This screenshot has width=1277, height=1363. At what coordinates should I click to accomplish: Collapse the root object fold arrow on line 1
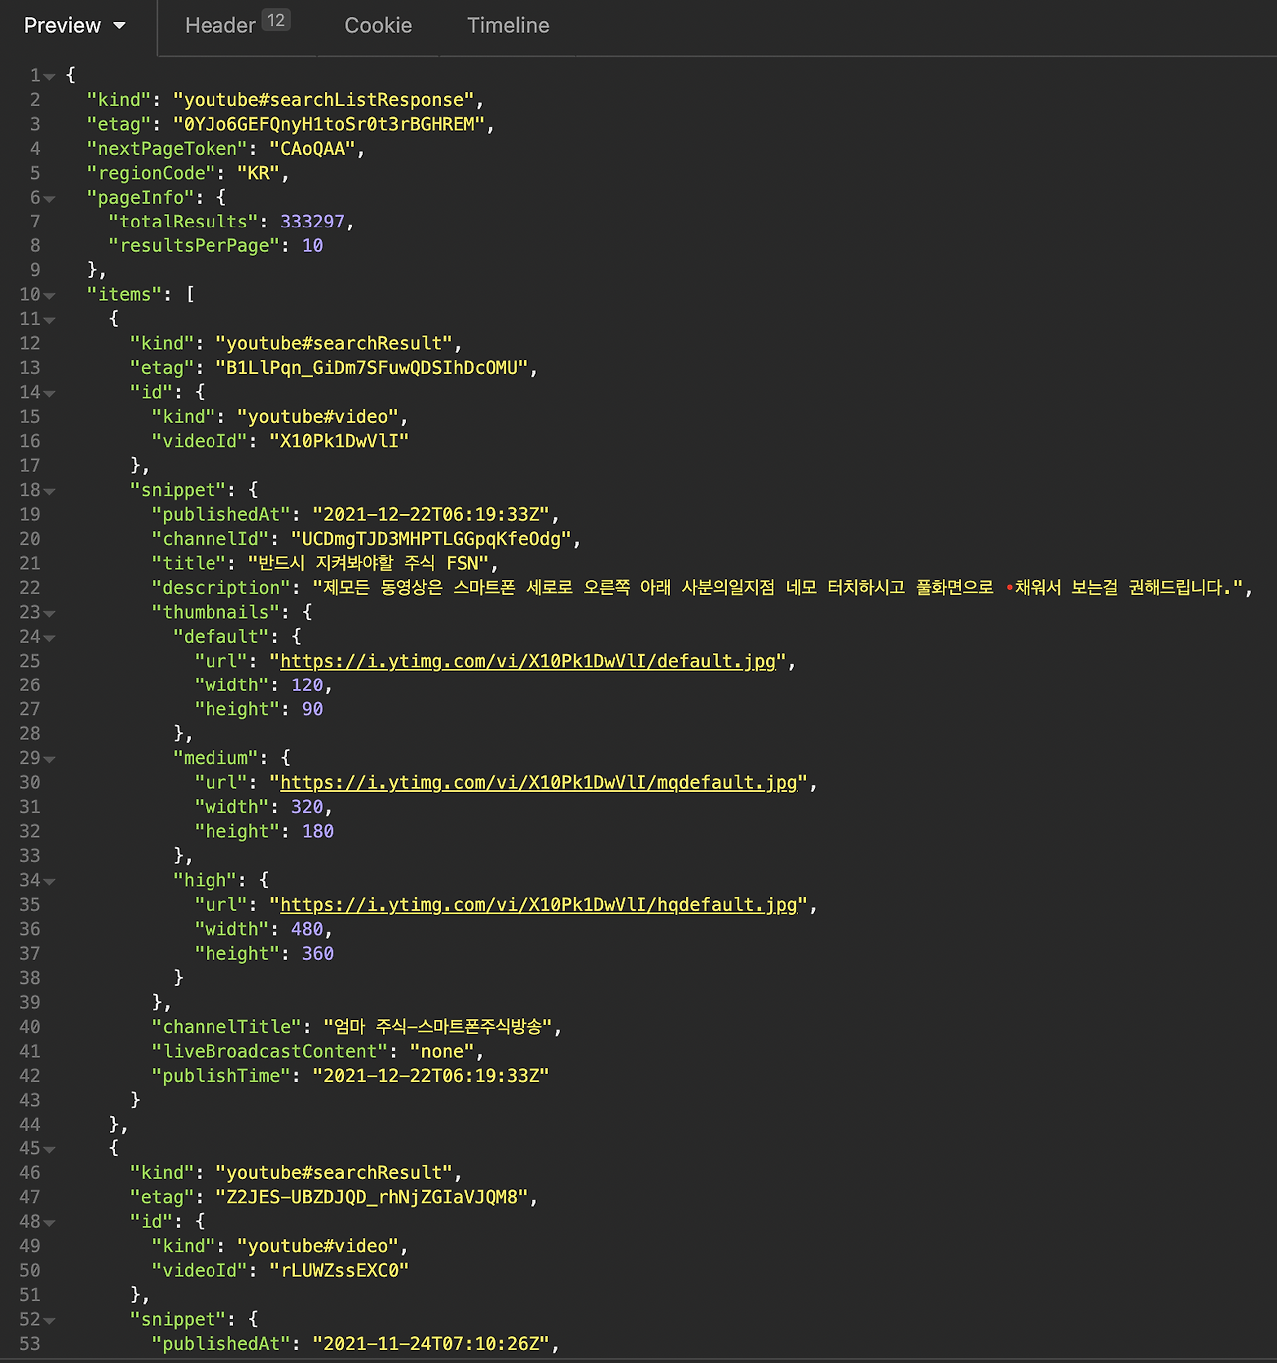[x=50, y=76]
